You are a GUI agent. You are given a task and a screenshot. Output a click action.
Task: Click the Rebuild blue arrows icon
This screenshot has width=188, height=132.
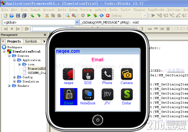(102, 16)
